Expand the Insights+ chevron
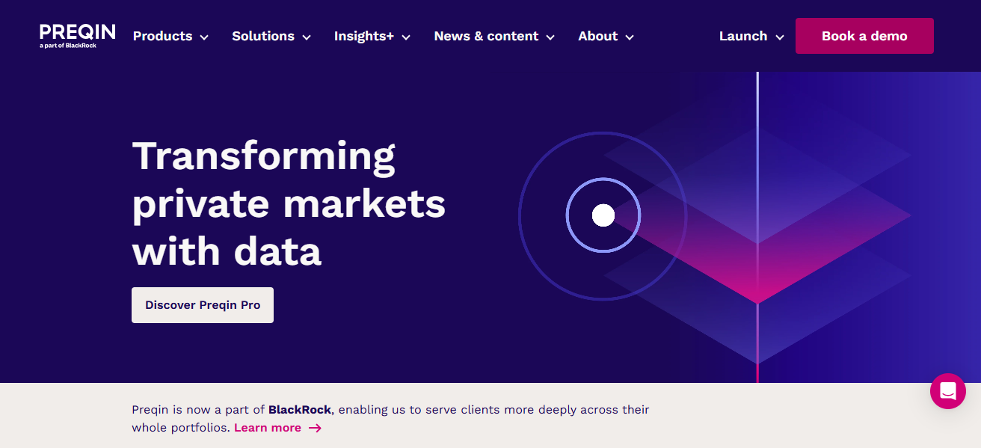Screen dimensions: 981x448 [x=406, y=37]
